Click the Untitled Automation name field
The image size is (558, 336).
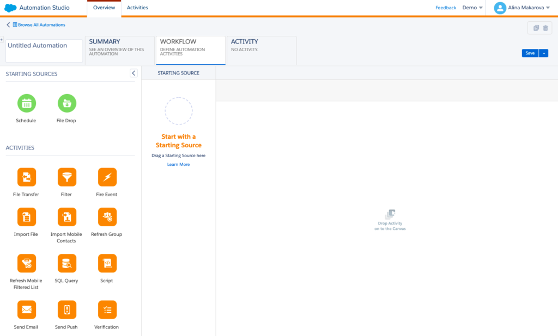pos(44,50)
